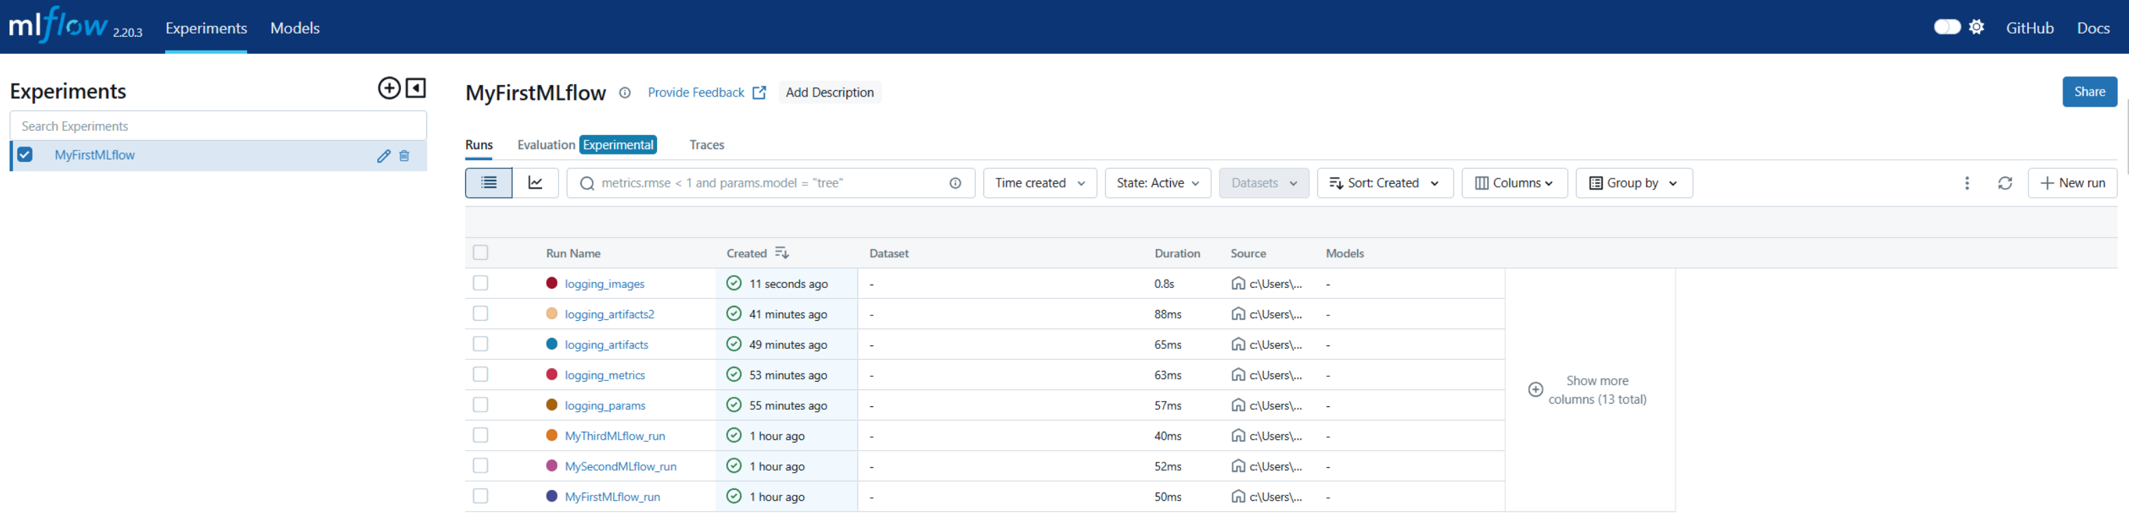
Task: Check the logging_images run checkbox
Action: (x=480, y=283)
